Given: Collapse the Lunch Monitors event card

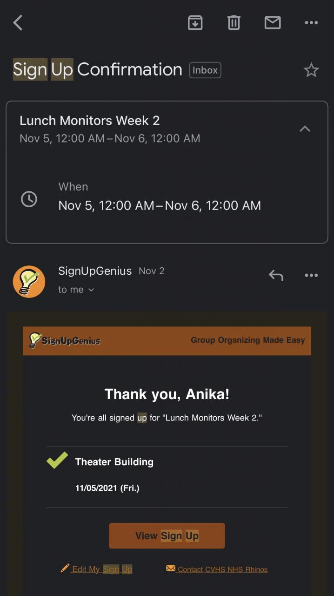Looking at the screenshot, I should 305,129.
